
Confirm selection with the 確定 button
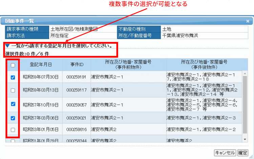[x=243, y=153]
